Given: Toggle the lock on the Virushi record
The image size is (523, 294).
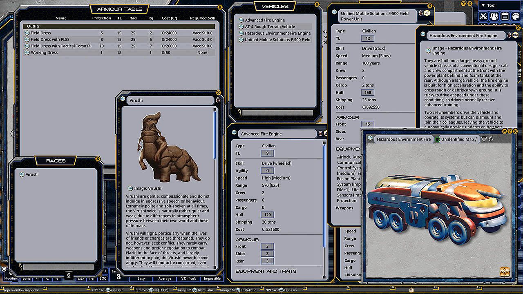Looking at the screenshot, I should pyautogui.click(x=218, y=100).
